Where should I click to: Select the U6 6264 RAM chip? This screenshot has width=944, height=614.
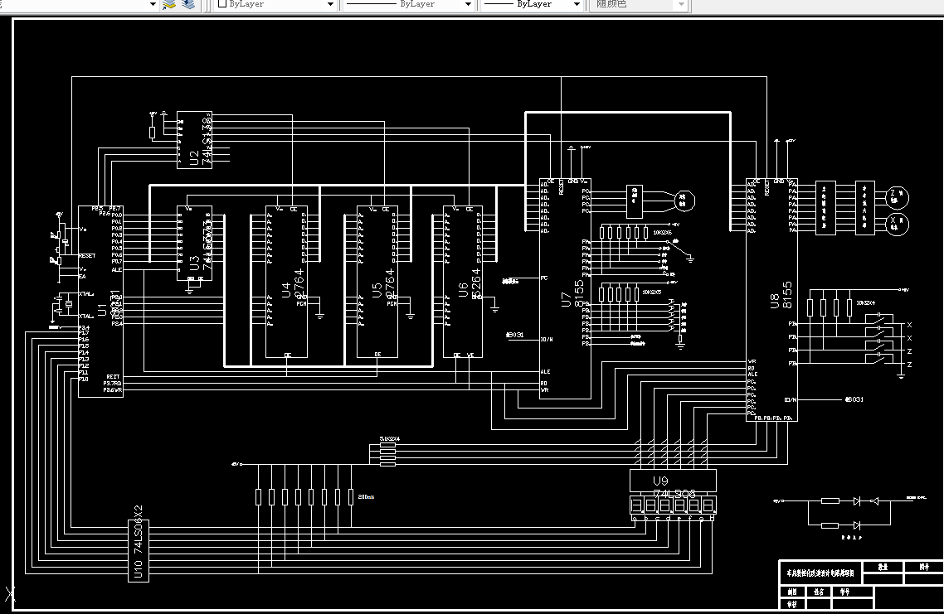point(462,282)
